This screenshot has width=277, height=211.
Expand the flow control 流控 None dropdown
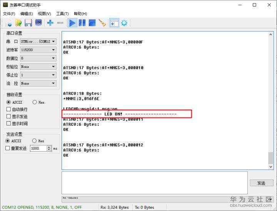(38, 84)
